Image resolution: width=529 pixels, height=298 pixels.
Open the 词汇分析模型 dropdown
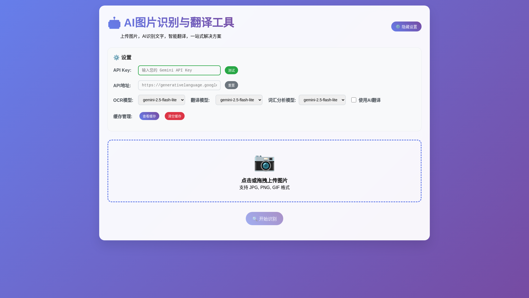coord(322,100)
